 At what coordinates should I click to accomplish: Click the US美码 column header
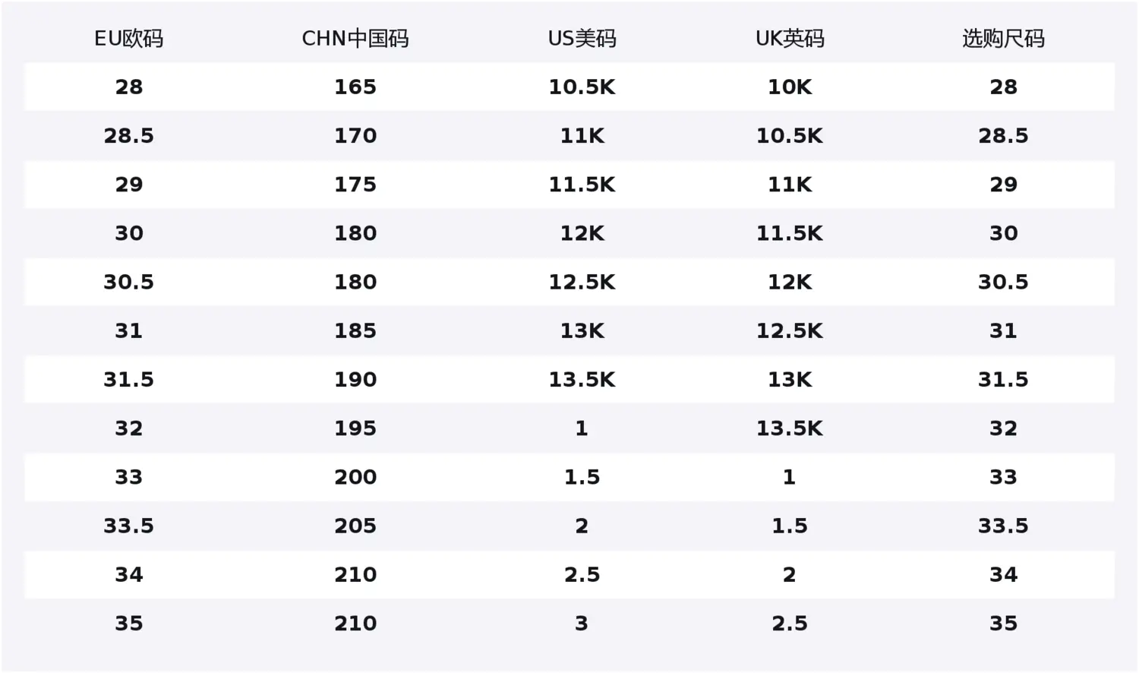[582, 39]
